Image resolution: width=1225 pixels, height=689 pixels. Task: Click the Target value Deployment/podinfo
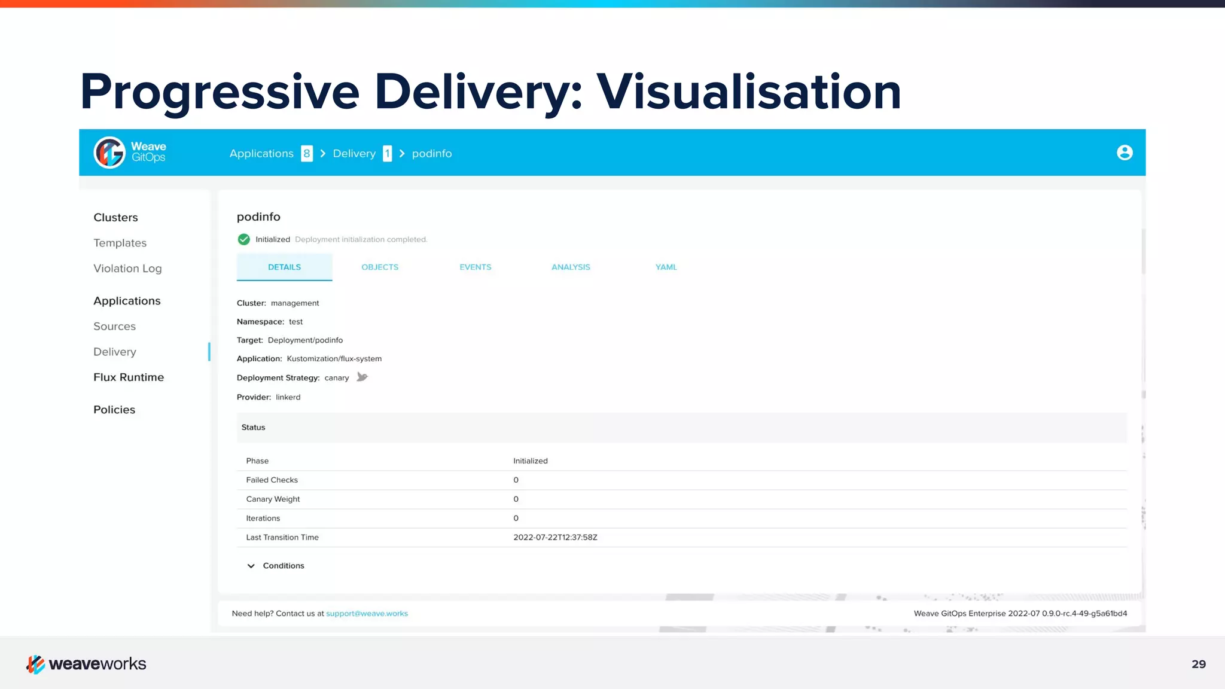pos(305,340)
